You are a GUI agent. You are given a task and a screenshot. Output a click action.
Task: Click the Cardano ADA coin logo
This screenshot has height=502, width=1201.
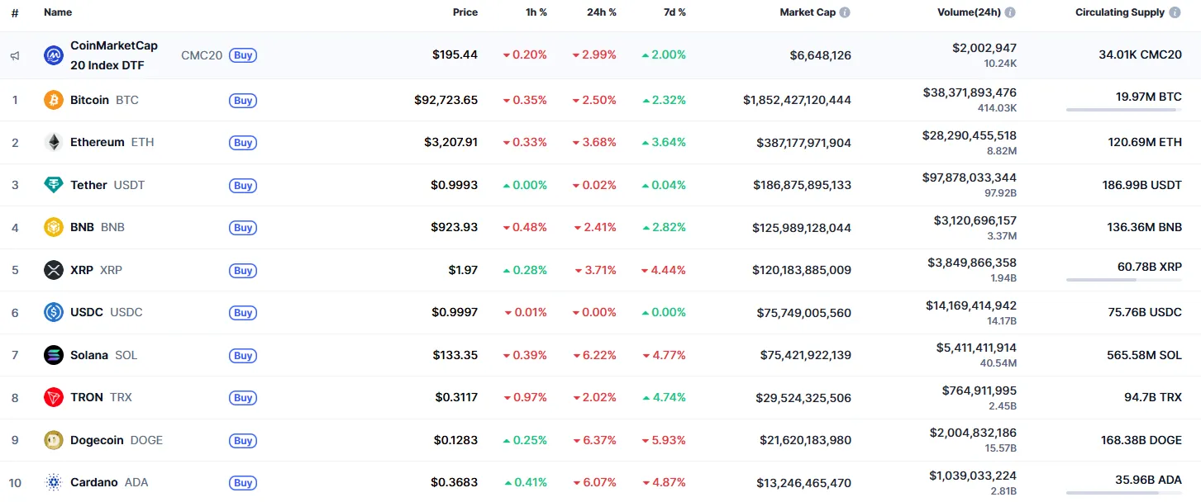click(x=53, y=482)
